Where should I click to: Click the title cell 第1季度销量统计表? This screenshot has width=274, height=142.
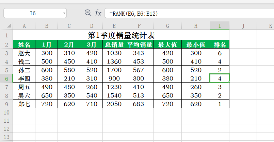121,35
